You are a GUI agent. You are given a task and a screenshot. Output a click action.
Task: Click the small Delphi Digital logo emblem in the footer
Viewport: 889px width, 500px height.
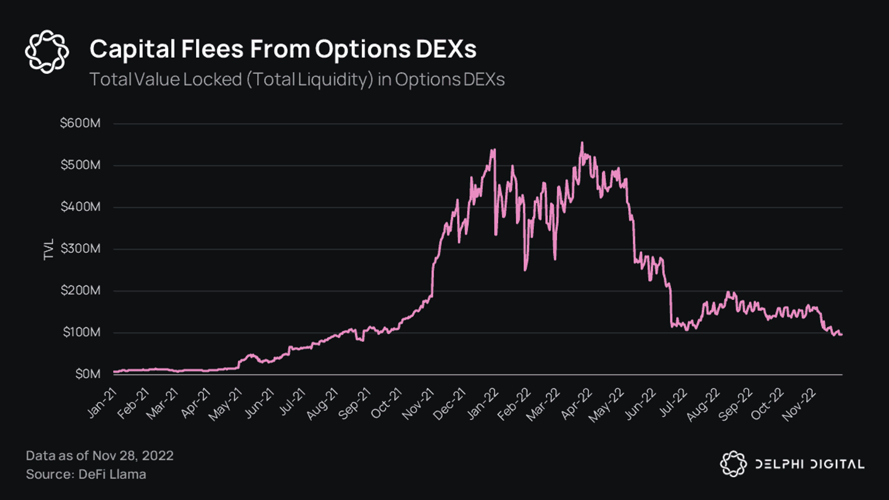733,464
